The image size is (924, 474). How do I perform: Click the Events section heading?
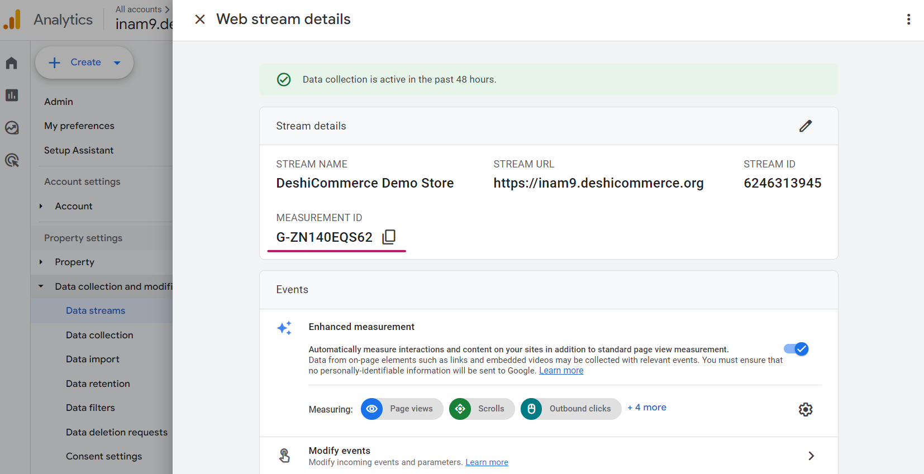coord(292,290)
